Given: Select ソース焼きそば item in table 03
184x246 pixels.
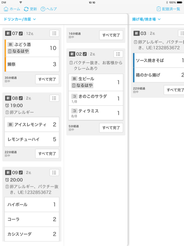Looking at the screenshot, I should (x=159, y=60).
